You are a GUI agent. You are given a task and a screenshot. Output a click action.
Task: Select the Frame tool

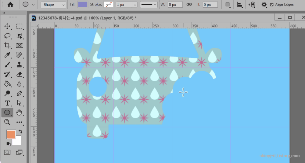[19, 46]
